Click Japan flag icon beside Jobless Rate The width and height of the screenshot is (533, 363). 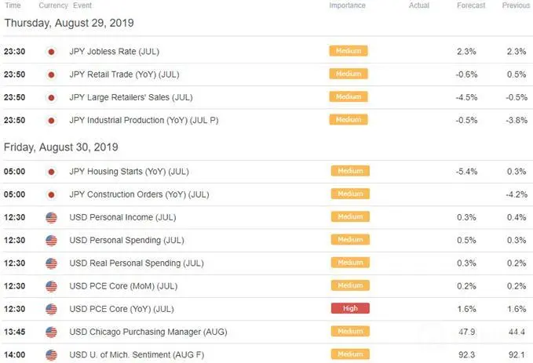tap(51, 52)
